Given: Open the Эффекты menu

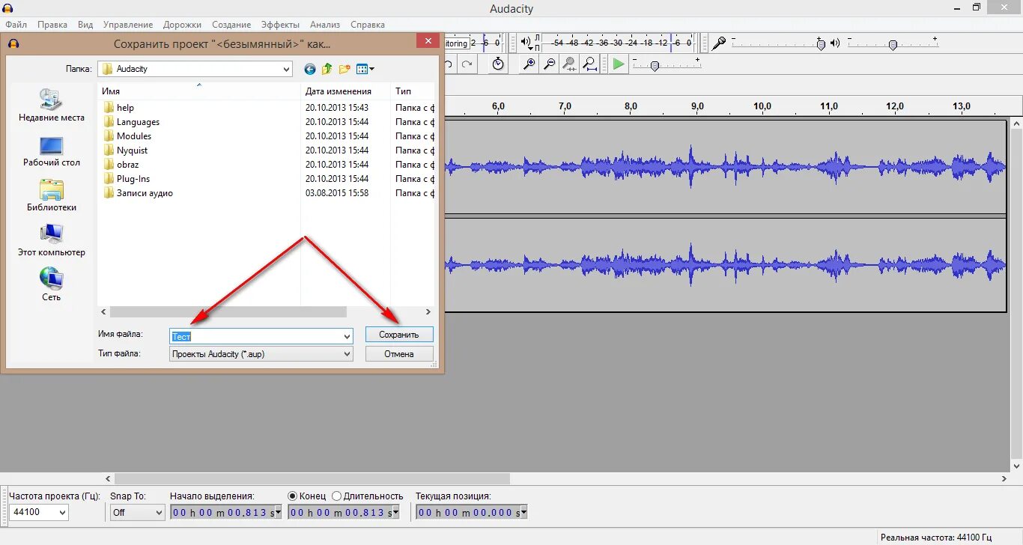Looking at the screenshot, I should click(x=280, y=25).
